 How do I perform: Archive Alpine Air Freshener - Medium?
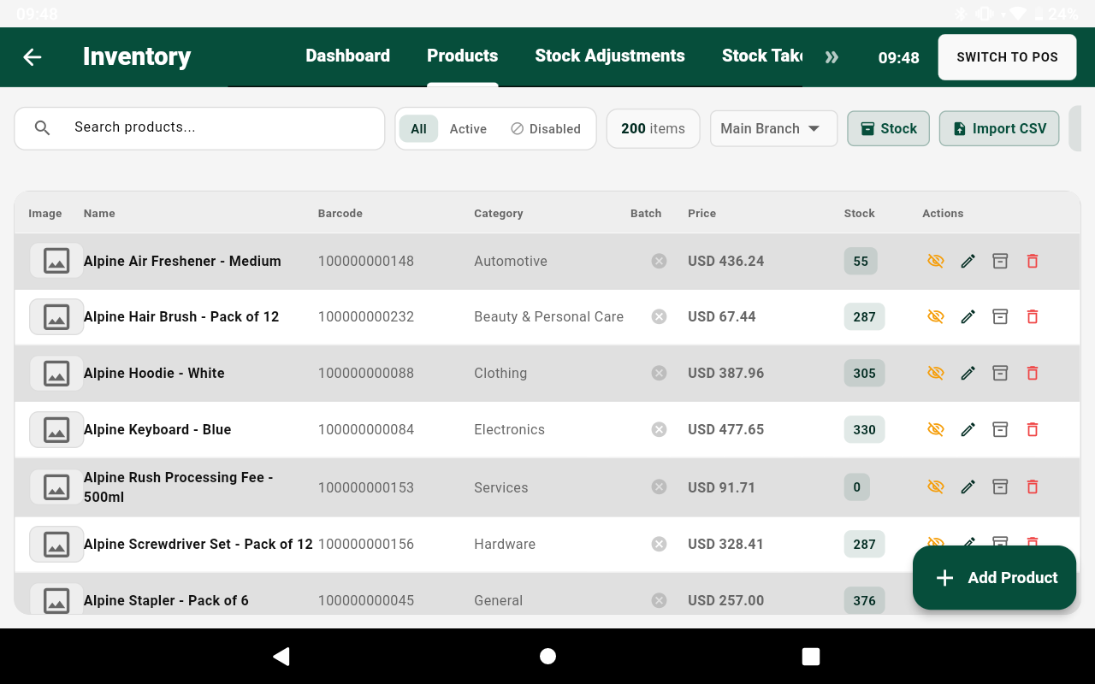coord(1000,261)
